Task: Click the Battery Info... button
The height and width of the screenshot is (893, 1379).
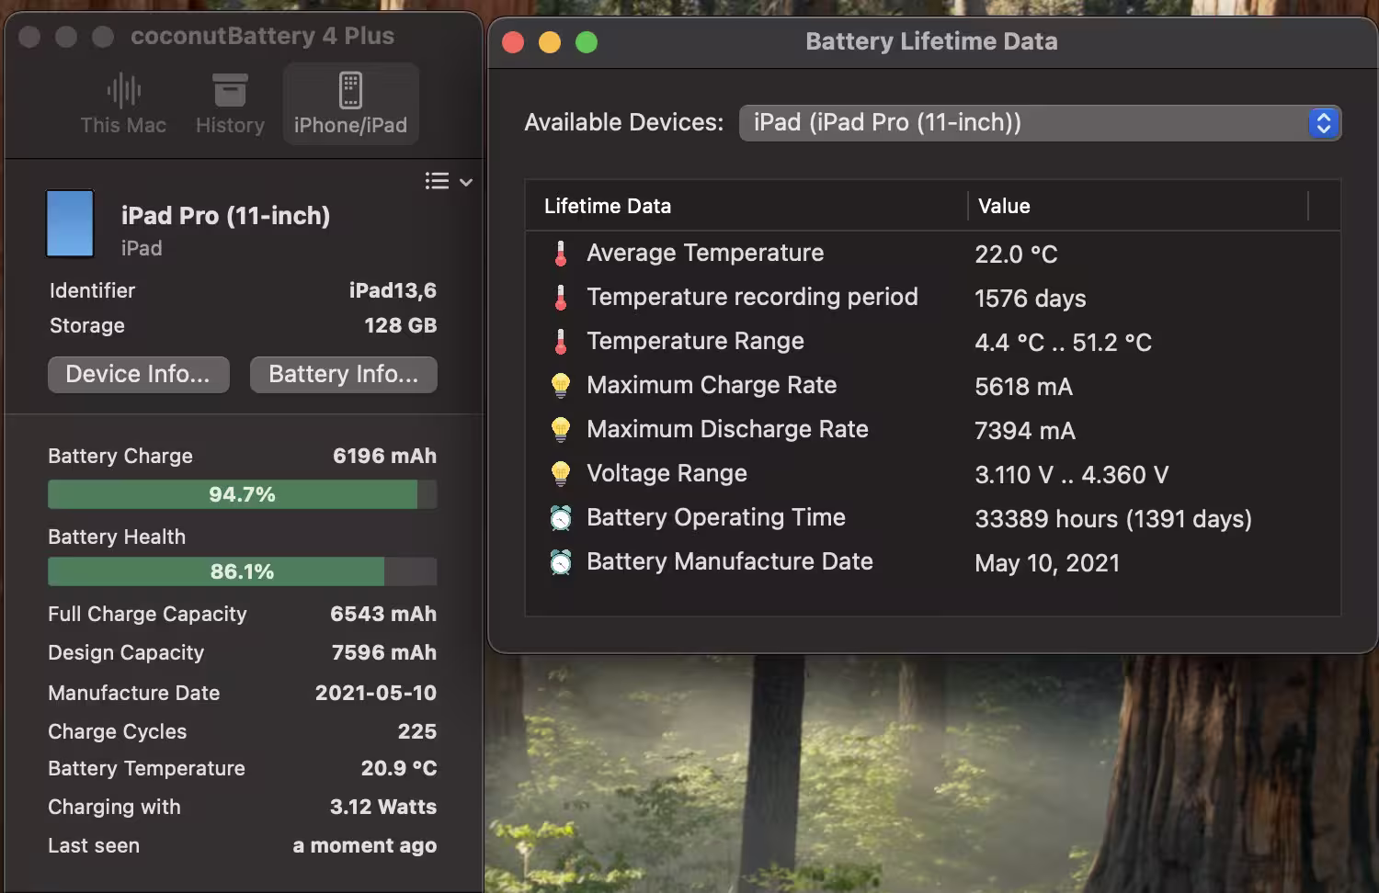Action: pos(344,375)
